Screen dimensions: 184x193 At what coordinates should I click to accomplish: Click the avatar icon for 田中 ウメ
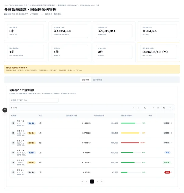pos(13,153)
